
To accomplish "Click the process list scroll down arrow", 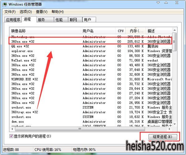I will click(x=175, y=124).
